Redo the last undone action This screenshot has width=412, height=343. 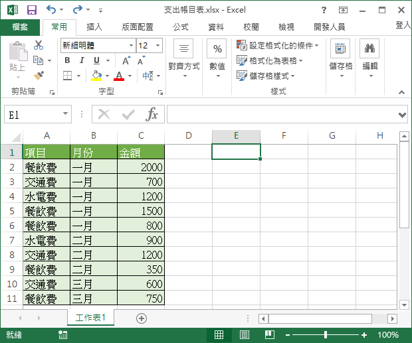pos(78,10)
